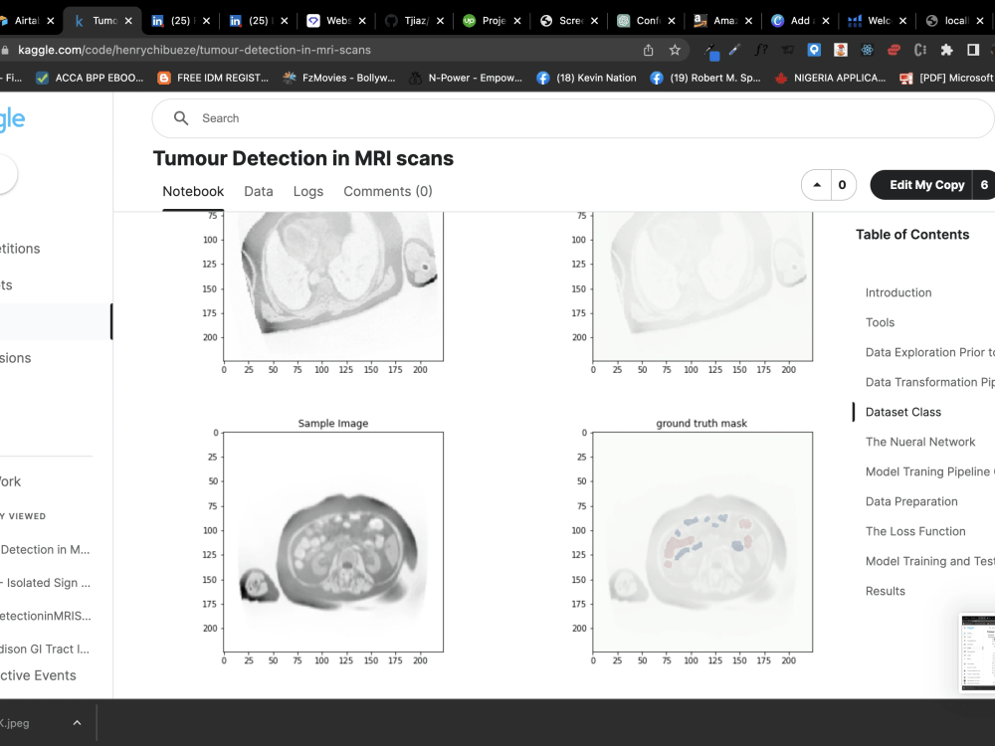The width and height of the screenshot is (995, 746).
Task: Open NIGERIA APPLICA bookmark
Action: click(830, 78)
